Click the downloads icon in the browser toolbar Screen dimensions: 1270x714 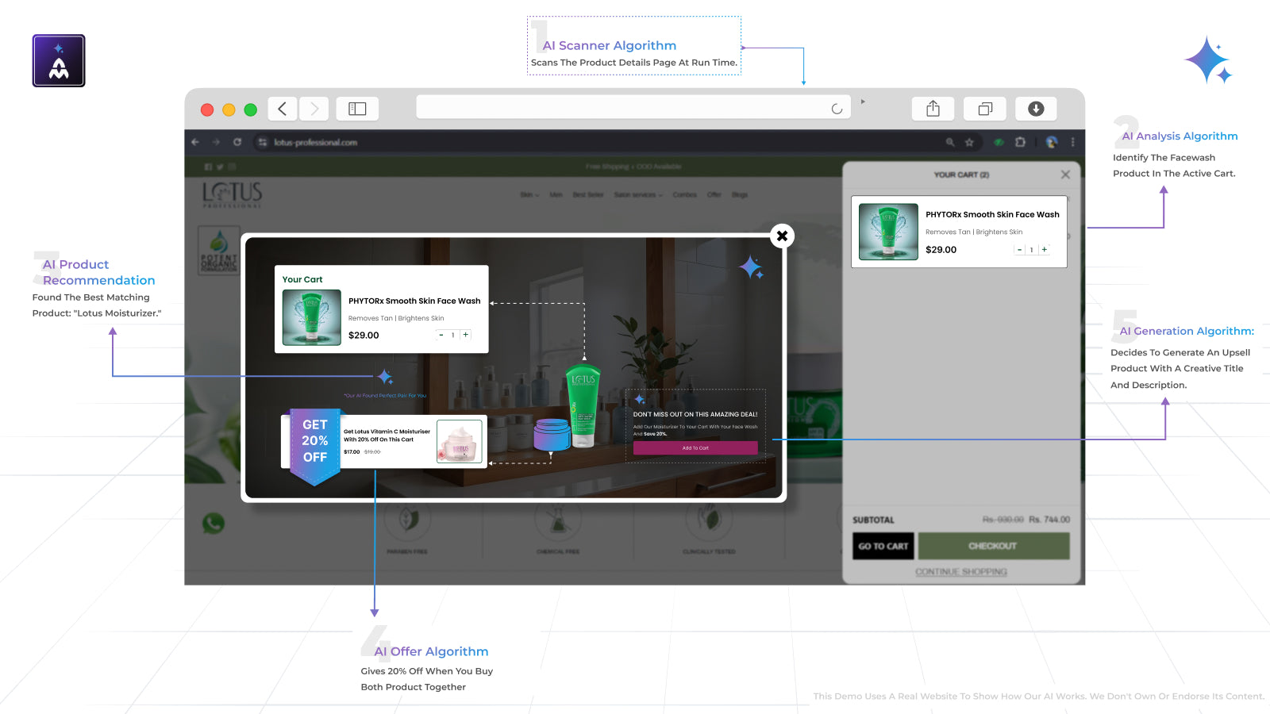coord(1036,109)
